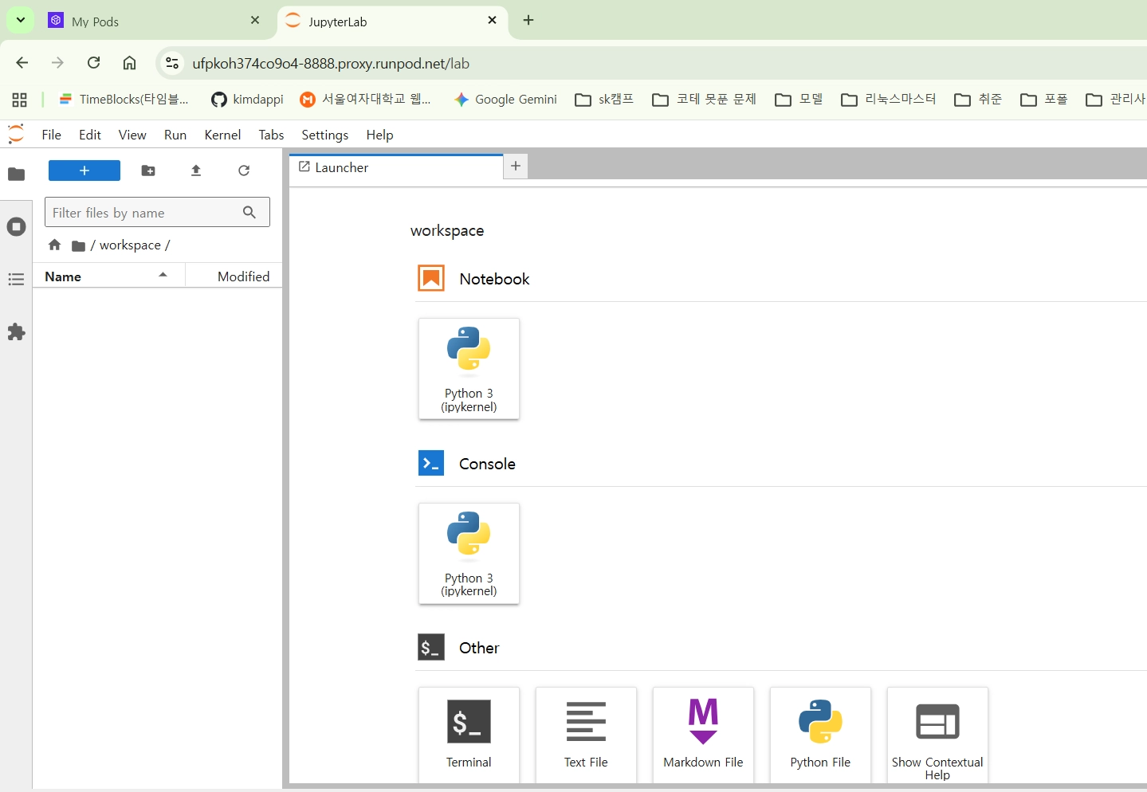Open Python 3 notebook launcher card
Image resolution: width=1147 pixels, height=792 pixels.
469,369
